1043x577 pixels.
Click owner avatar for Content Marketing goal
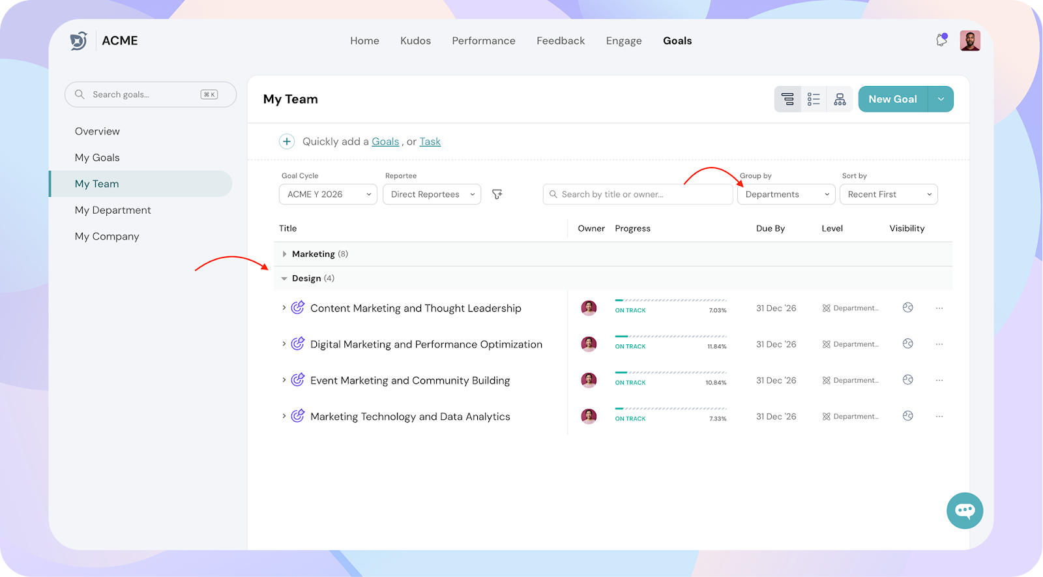[x=589, y=308]
